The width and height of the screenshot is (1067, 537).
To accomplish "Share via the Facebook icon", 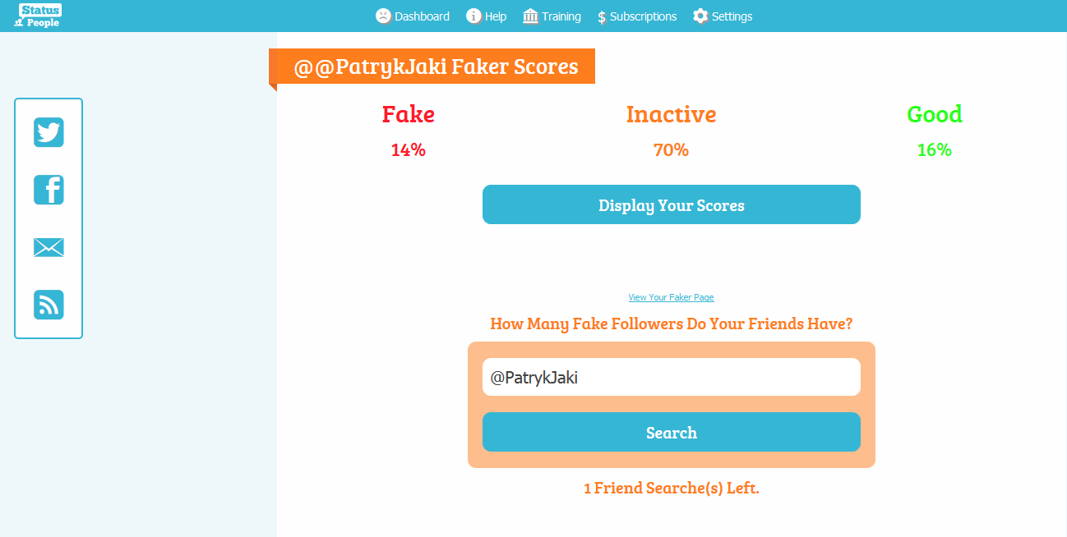I will pyautogui.click(x=48, y=190).
